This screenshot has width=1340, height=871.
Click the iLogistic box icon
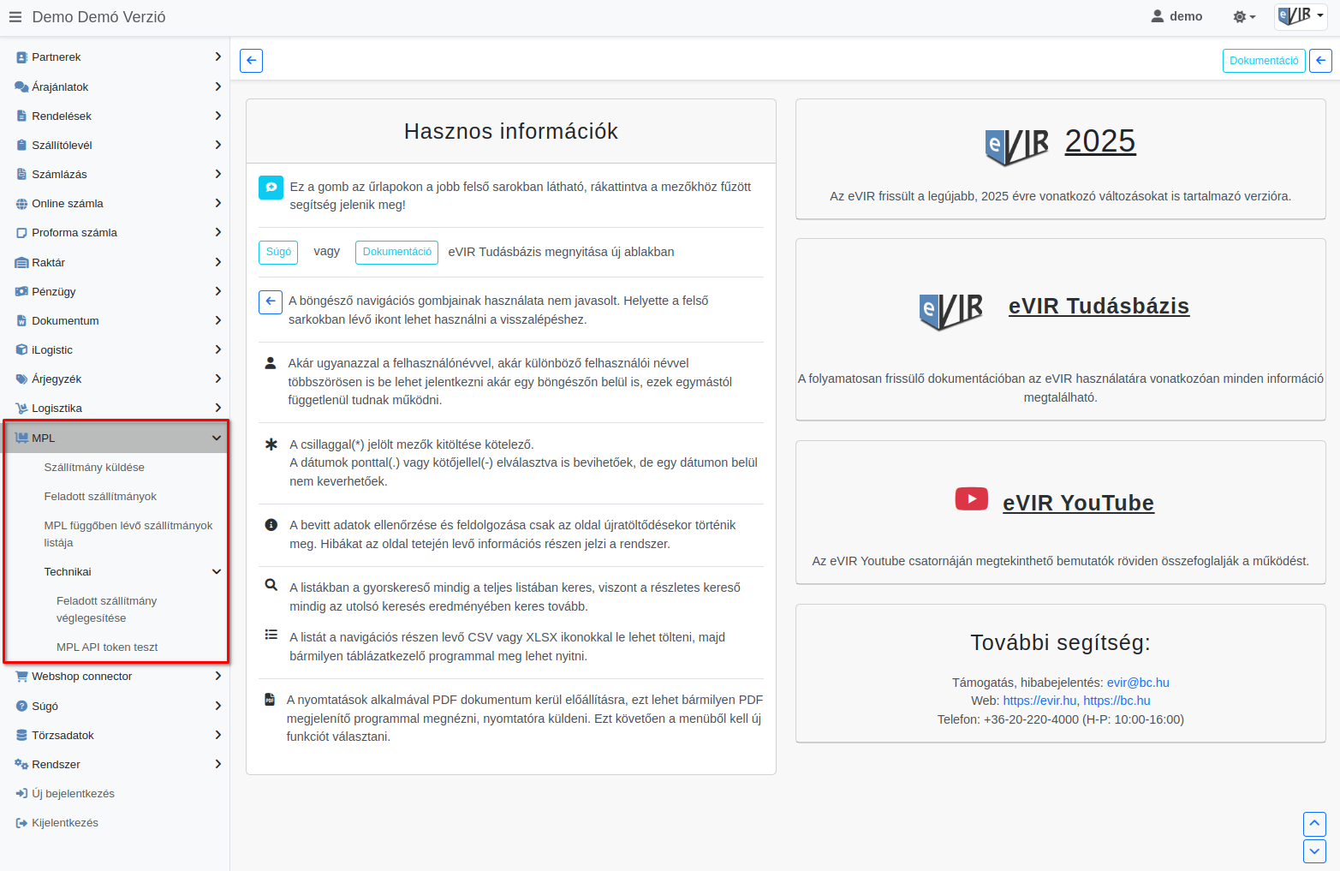(21, 349)
